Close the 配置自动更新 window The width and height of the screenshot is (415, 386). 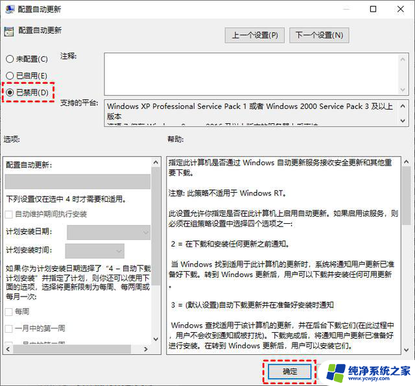point(401,9)
